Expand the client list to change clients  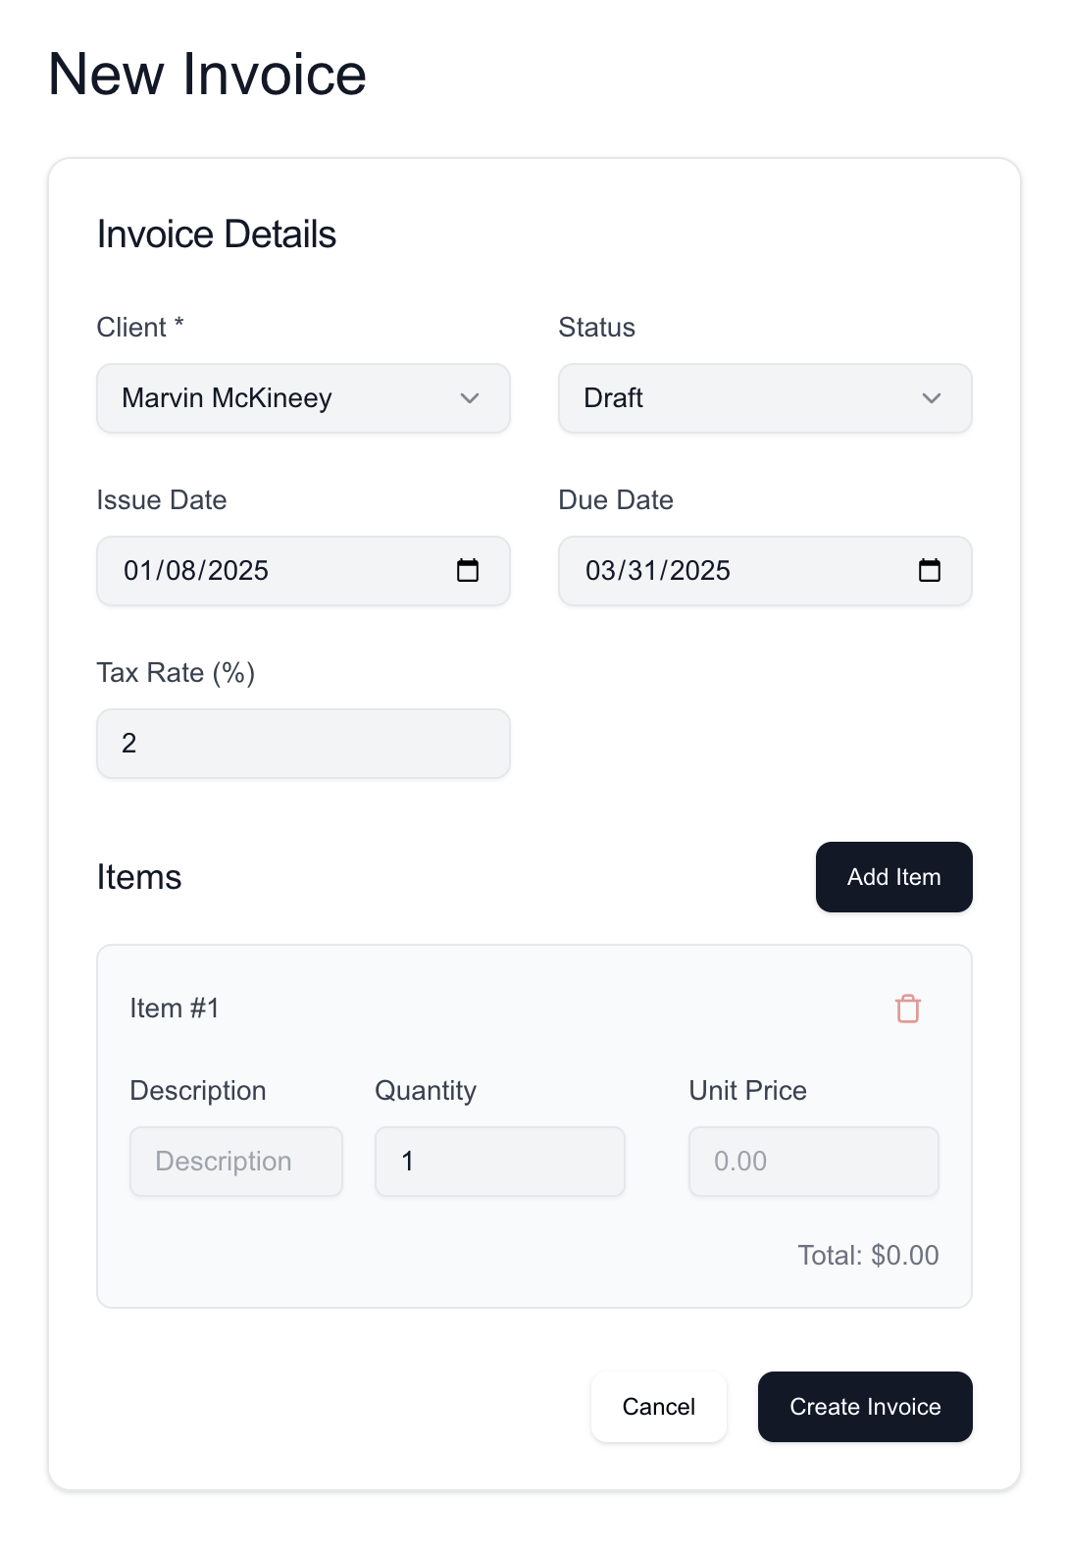[x=303, y=398]
